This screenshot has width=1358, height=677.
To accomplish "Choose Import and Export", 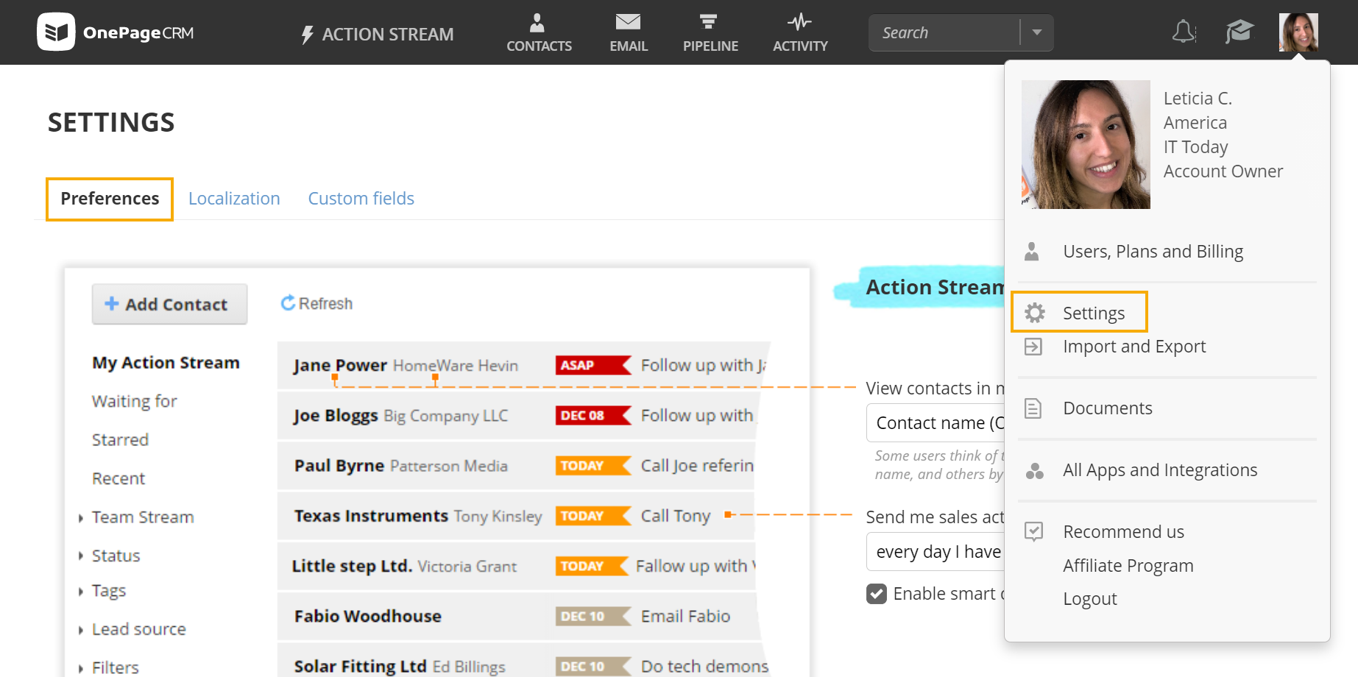I will click(1134, 347).
